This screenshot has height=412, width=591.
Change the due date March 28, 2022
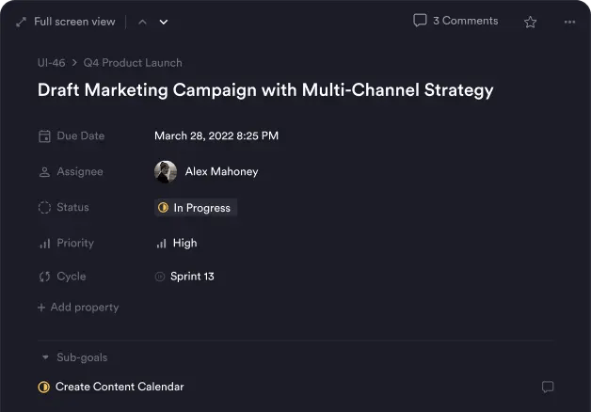click(x=216, y=135)
